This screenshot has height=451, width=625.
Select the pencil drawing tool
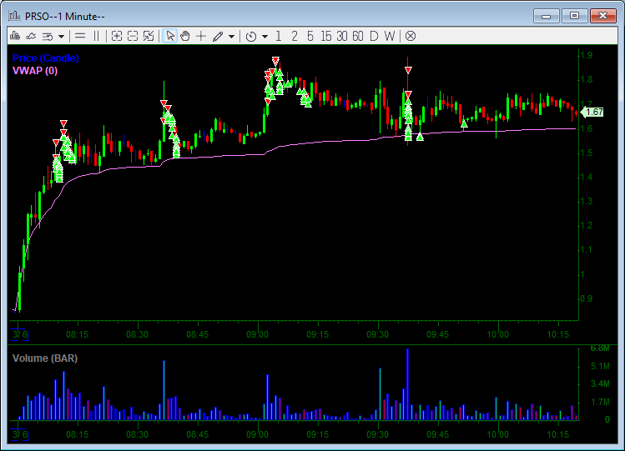pyautogui.click(x=218, y=36)
